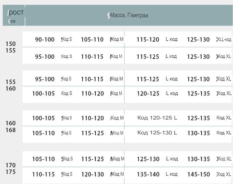233x184 pixels.
Task: Click the XLL-код size label
Action: [224, 39]
